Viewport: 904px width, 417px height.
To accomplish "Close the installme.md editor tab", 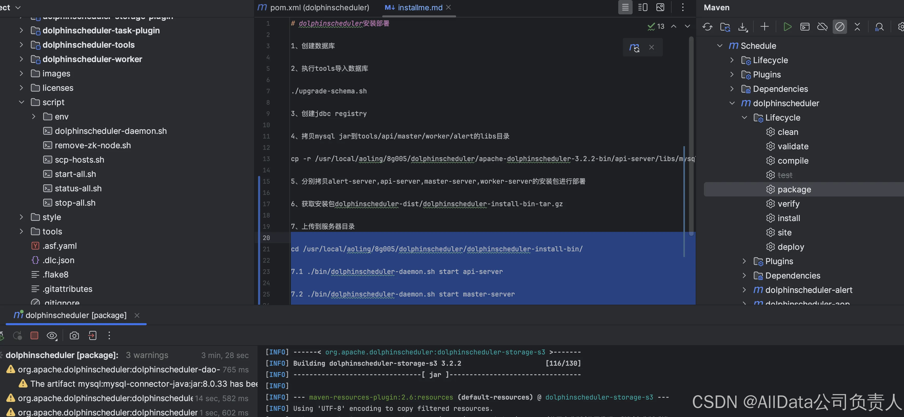I will (x=448, y=7).
